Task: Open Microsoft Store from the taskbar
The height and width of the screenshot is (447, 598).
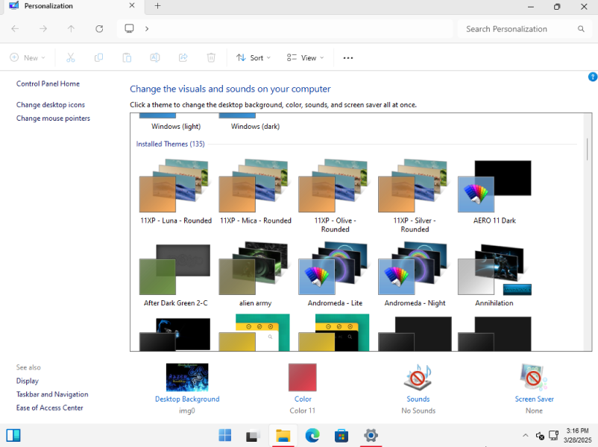Action: point(342,435)
